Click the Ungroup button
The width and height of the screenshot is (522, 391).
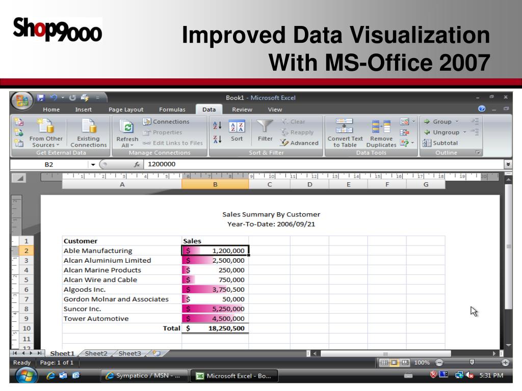[446, 132]
